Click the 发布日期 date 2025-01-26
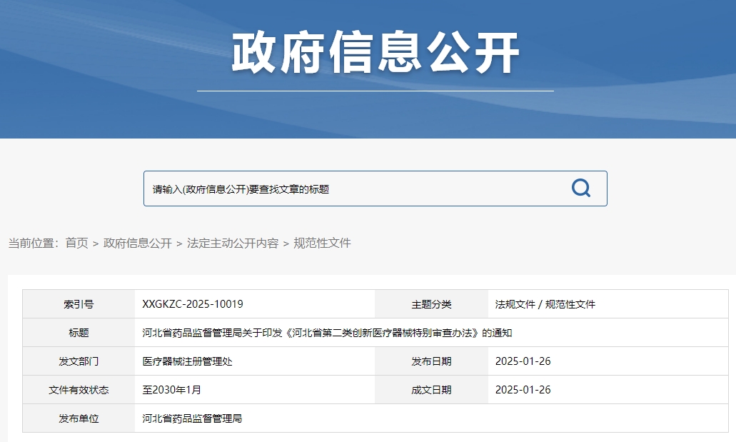Viewport: 736px width, 442px height. (520, 361)
